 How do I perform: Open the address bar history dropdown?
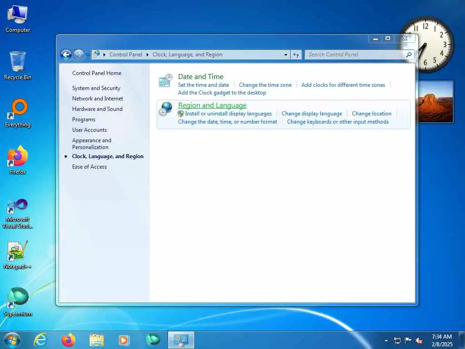(x=286, y=55)
